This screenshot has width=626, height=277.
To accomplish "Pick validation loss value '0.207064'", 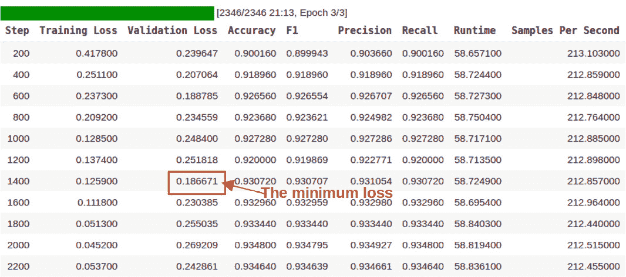I will click(197, 75).
